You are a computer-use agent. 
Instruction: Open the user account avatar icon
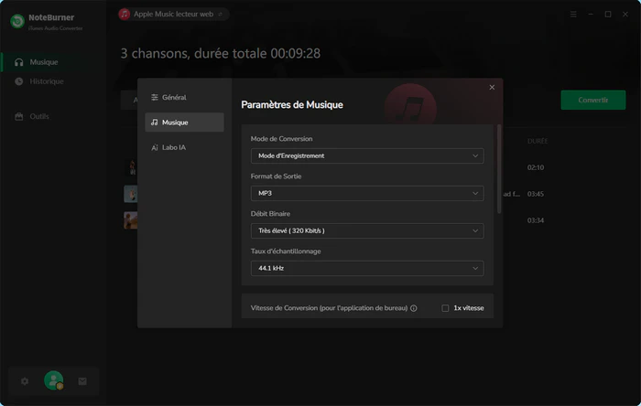(x=53, y=380)
